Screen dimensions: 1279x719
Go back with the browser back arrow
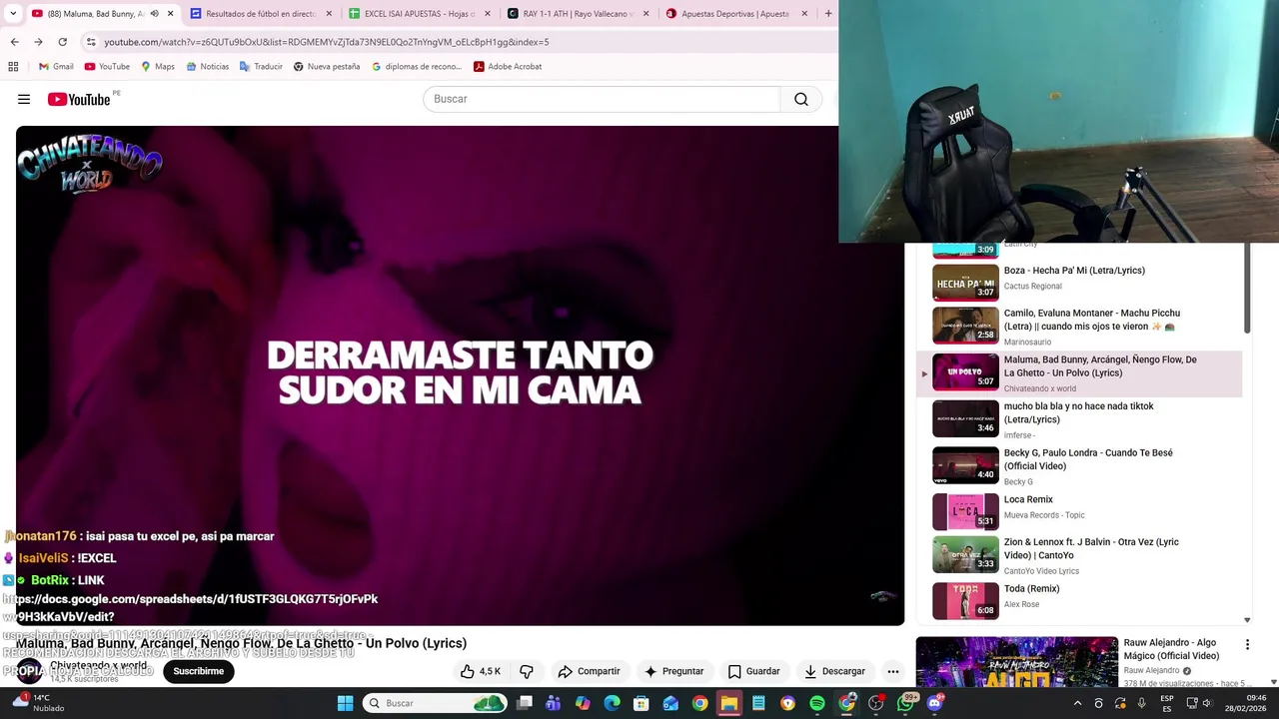tap(14, 42)
